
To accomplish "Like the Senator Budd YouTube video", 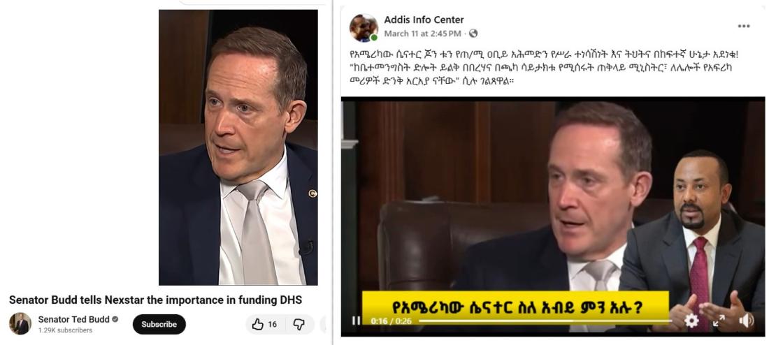I will [x=264, y=324].
